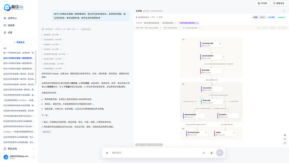Zoom out the workflow canvas with minus
The width and height of the screenshot is (289, 163).
[285, 139]
